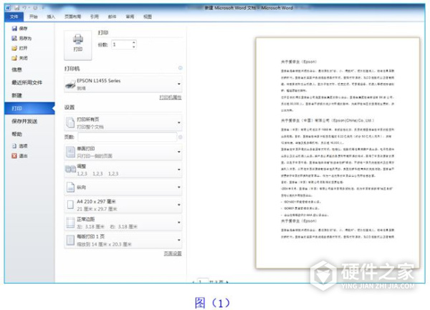Click the Redo icon in quick access toolbar
The image size is (430, 310).
[35, 8]
